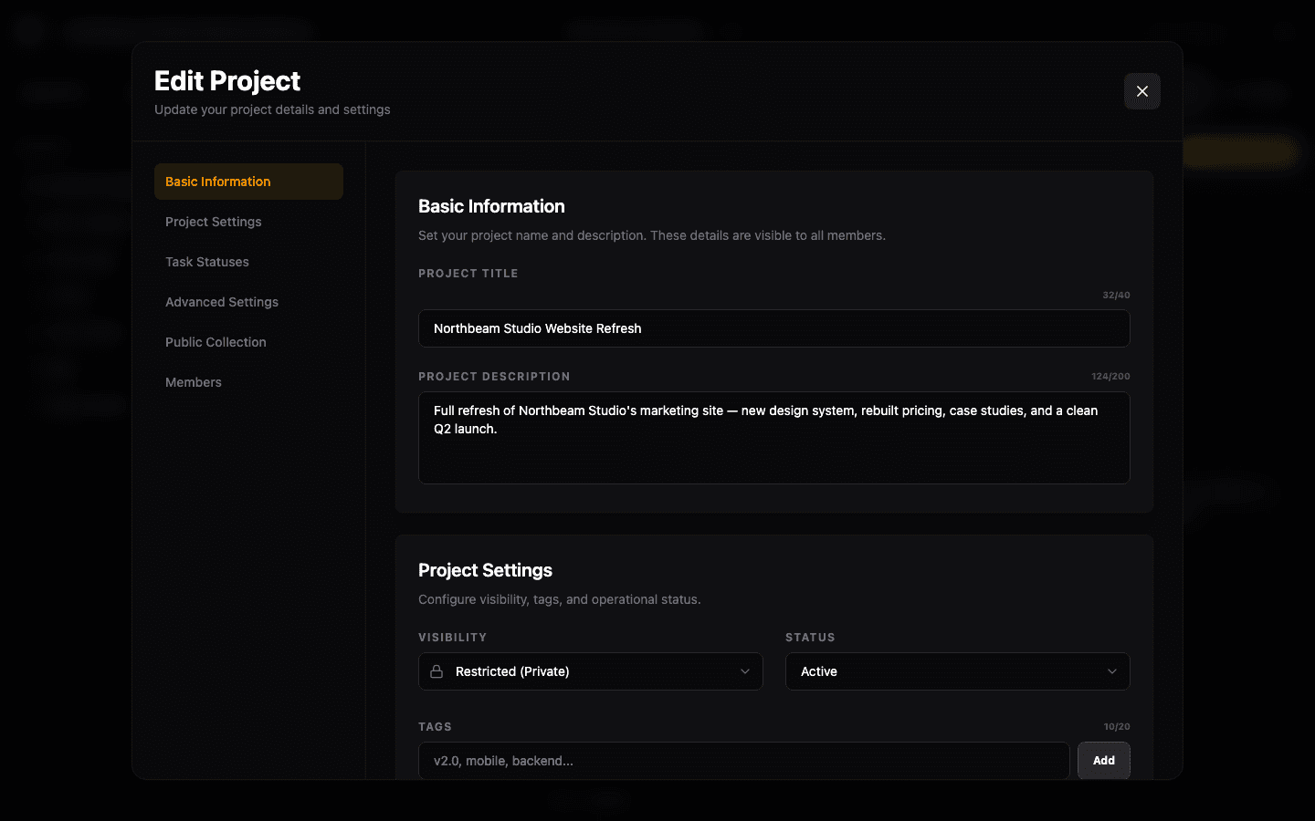The image size is (1315, 821).
Task: Click the tags input showing v2.0, mobile, backend
Action: pyautogui.click(x=743, y=760)
